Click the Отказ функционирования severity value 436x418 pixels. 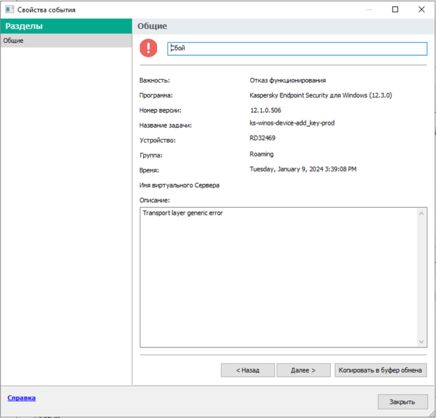tap(288, 80)
